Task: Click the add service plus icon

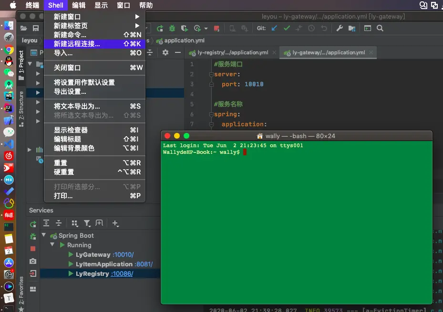Action: (115, 223)
